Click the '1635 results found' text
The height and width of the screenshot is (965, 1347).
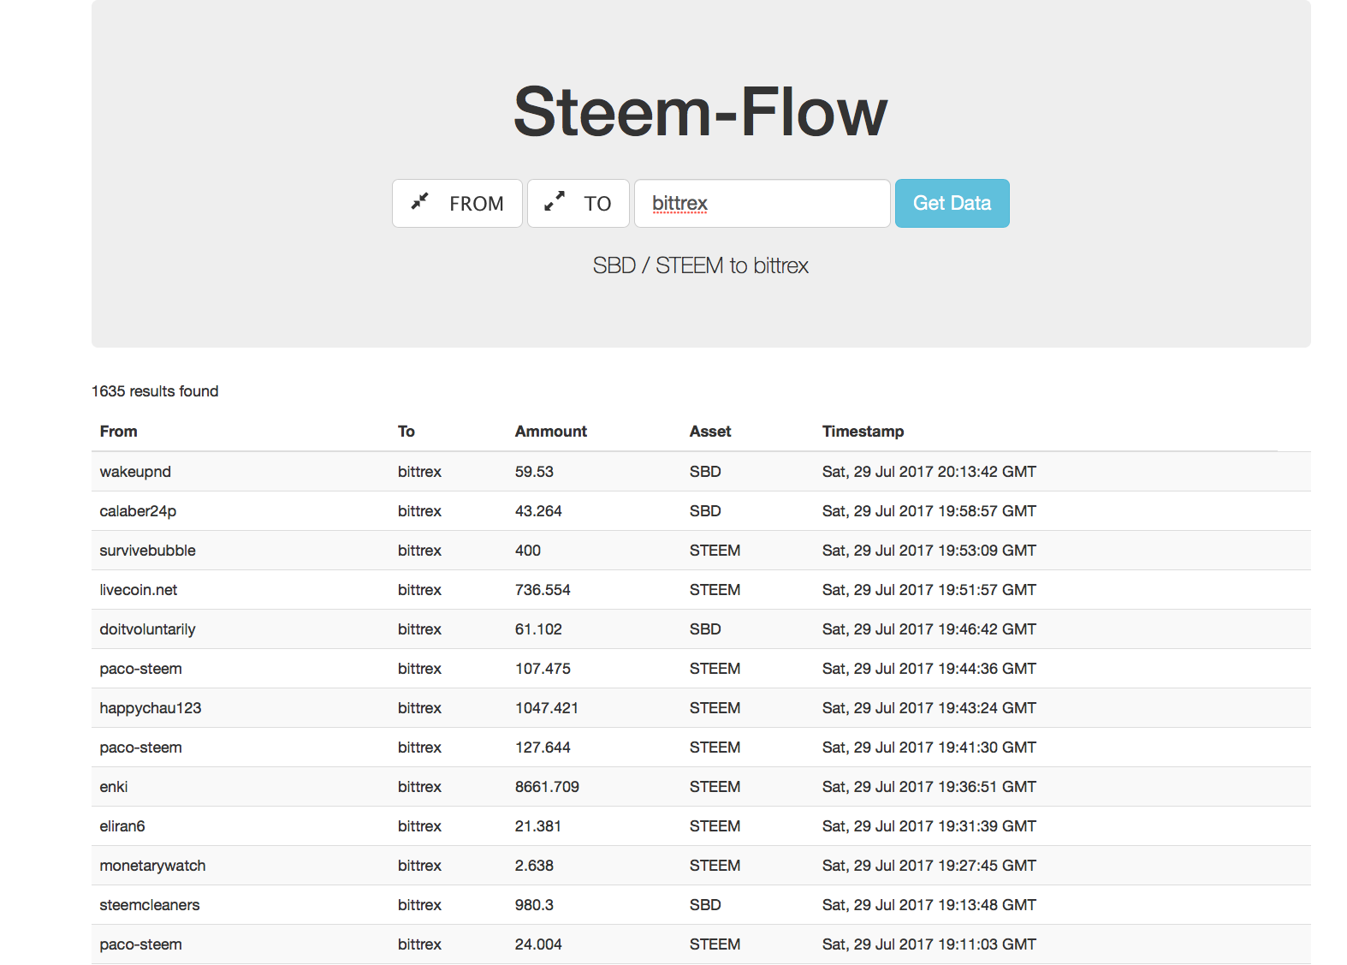click(x=155, y=391)
